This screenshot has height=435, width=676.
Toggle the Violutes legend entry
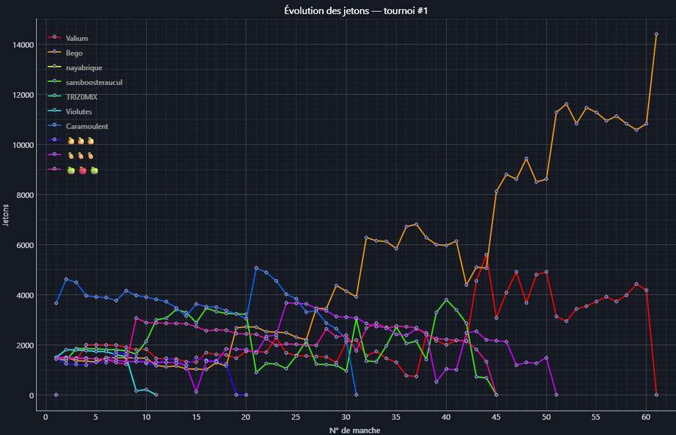click(70, 112)
